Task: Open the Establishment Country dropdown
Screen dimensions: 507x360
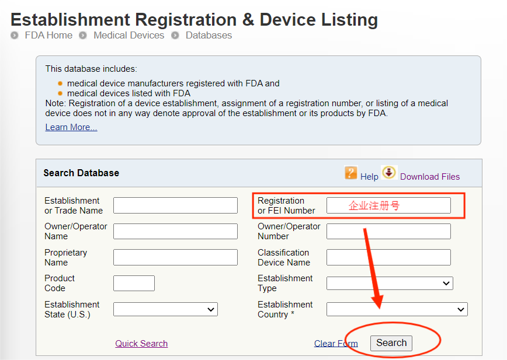Action: point(397,309)
